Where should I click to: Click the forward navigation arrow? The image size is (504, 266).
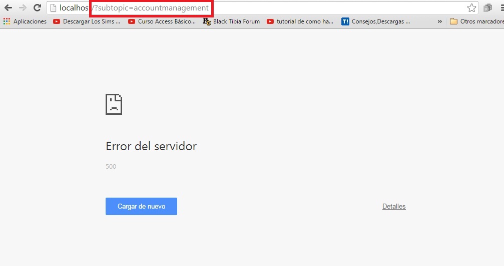click(23, 7)
